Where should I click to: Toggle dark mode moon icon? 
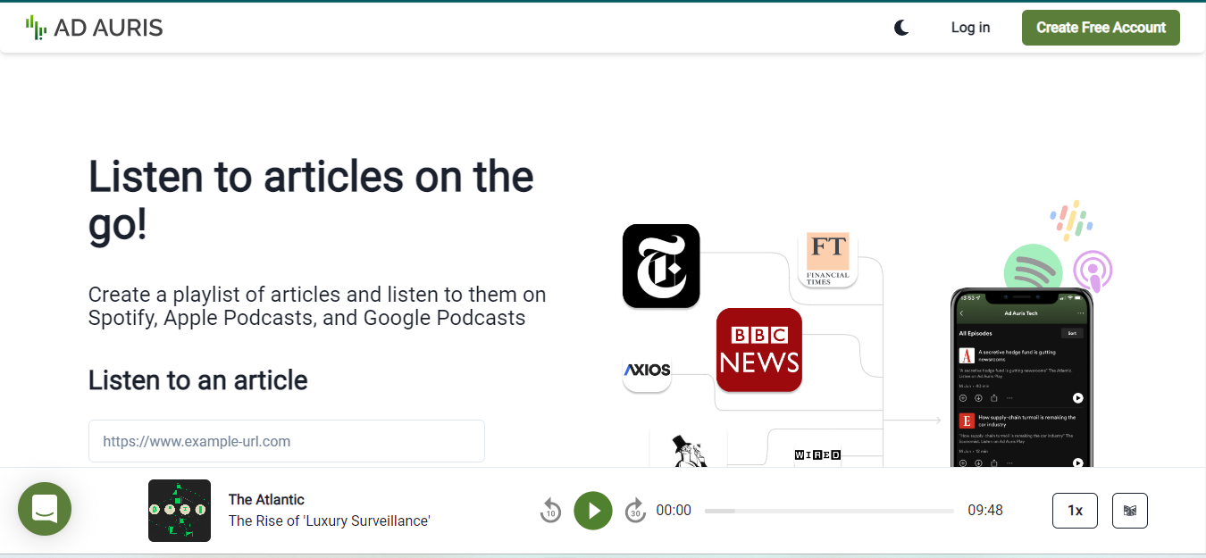point(901,28)
